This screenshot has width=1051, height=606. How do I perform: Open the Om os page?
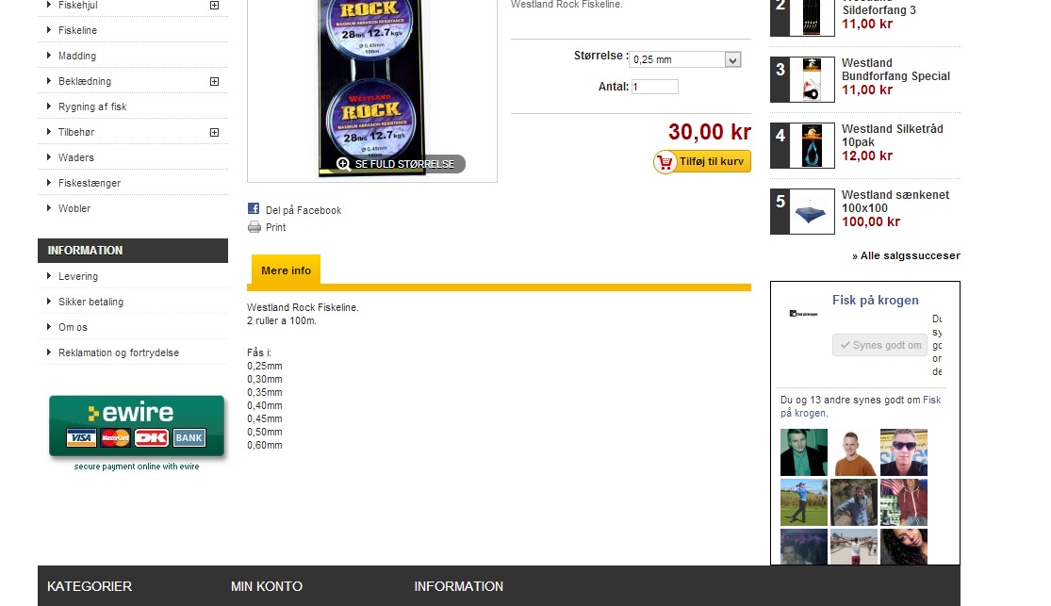pyautogui.click(x=73, y=327)
